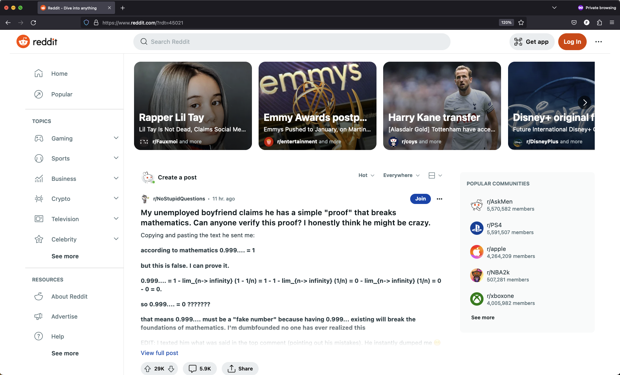
Task: Expand the Television topic chevron
Action: click(x=116, y=219)
